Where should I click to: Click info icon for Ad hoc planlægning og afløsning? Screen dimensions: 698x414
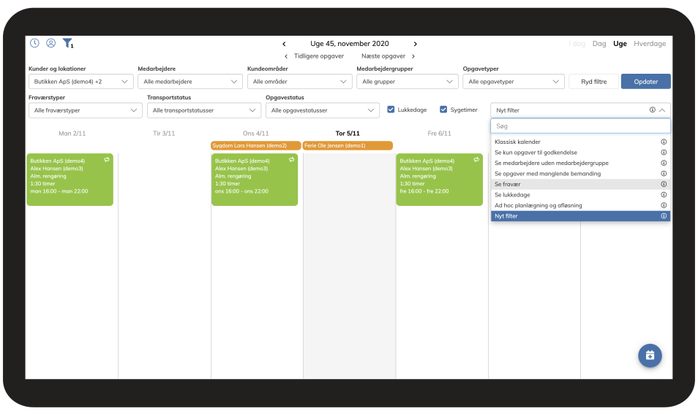(664, 205)
